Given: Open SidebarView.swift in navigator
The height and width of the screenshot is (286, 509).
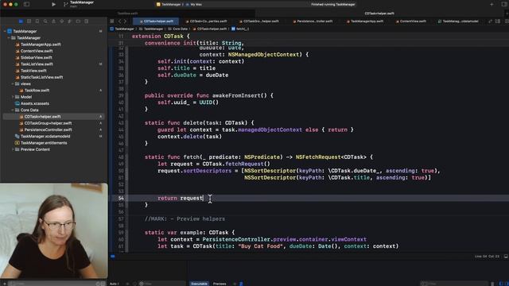Looking at the screenshot, I should pyautogui.click(x=36, y=57).
